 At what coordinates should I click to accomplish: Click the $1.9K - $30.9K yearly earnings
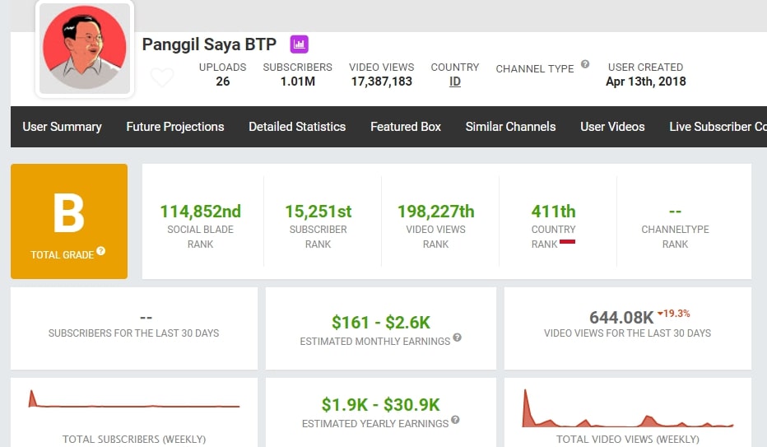coord(380,404)
